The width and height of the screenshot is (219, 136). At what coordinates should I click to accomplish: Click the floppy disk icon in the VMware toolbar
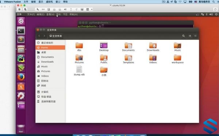(x=82, y=9)
